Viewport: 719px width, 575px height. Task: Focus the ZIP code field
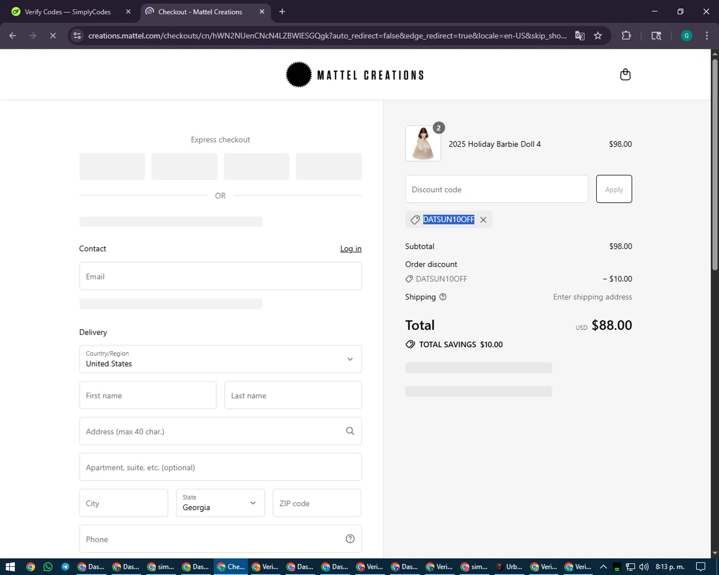[317, 503]
